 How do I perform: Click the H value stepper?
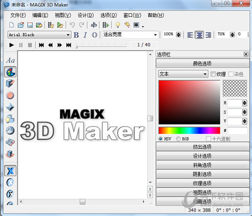tap(244, 103)
